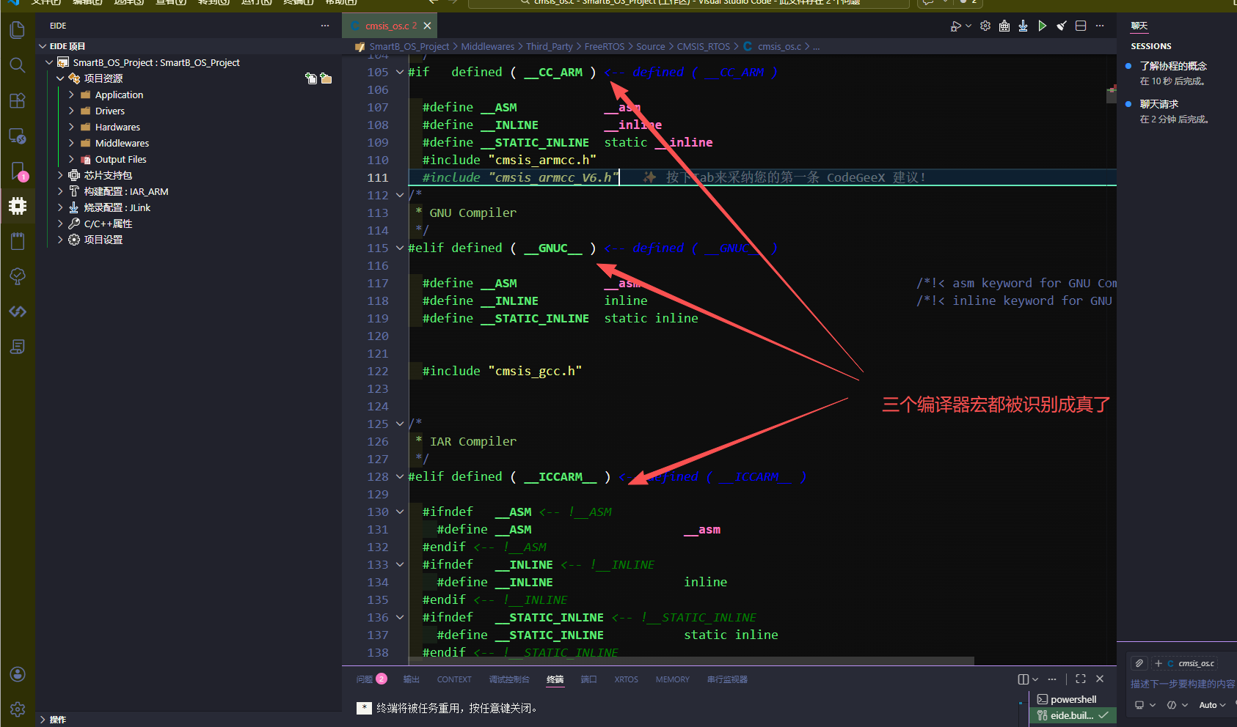Image resolution: width=1237 pixels, height=727 pixels.
Task: Open the 了解协程的概念 chat session
Action: (x=1172, y=66)
